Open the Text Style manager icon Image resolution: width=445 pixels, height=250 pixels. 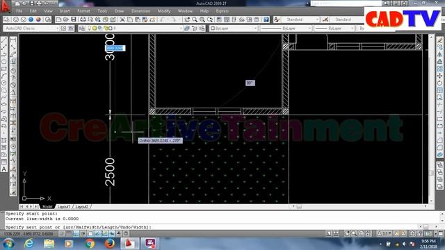coord(277,19)
